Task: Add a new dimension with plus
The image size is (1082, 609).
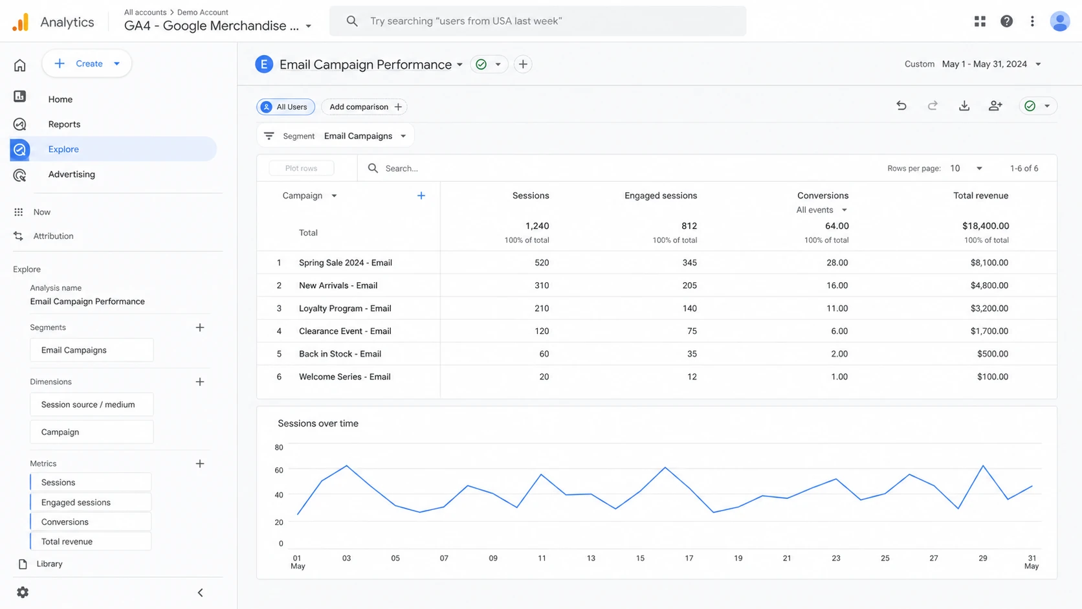Action: point(200,382)
